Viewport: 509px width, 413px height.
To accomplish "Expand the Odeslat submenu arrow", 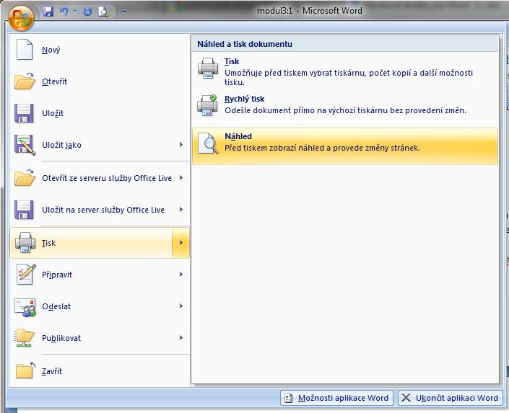I will click(x=181, y=306).
